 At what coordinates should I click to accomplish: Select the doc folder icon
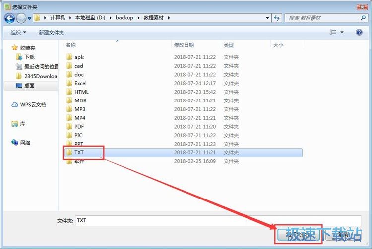coord(69,74)
